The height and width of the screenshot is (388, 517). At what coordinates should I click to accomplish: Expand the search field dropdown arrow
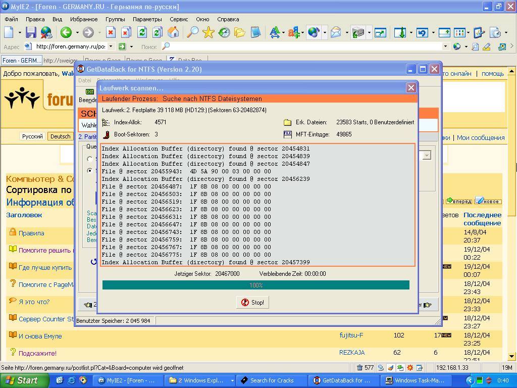pyautogui.click(x=445, y=46)
